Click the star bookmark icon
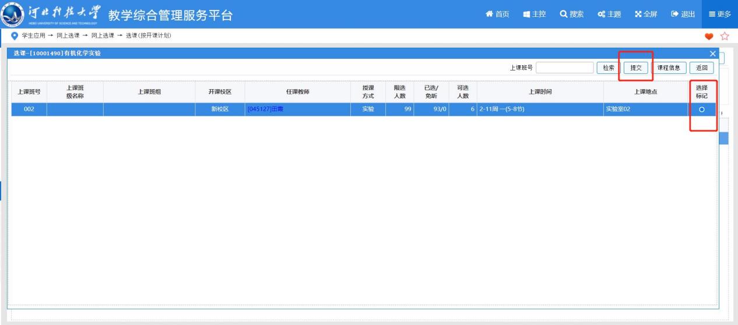738x325 pixels. [725, 37]
